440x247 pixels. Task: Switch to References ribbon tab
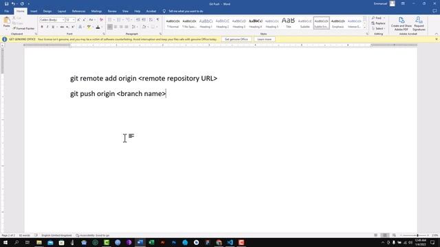click(78, 11)
